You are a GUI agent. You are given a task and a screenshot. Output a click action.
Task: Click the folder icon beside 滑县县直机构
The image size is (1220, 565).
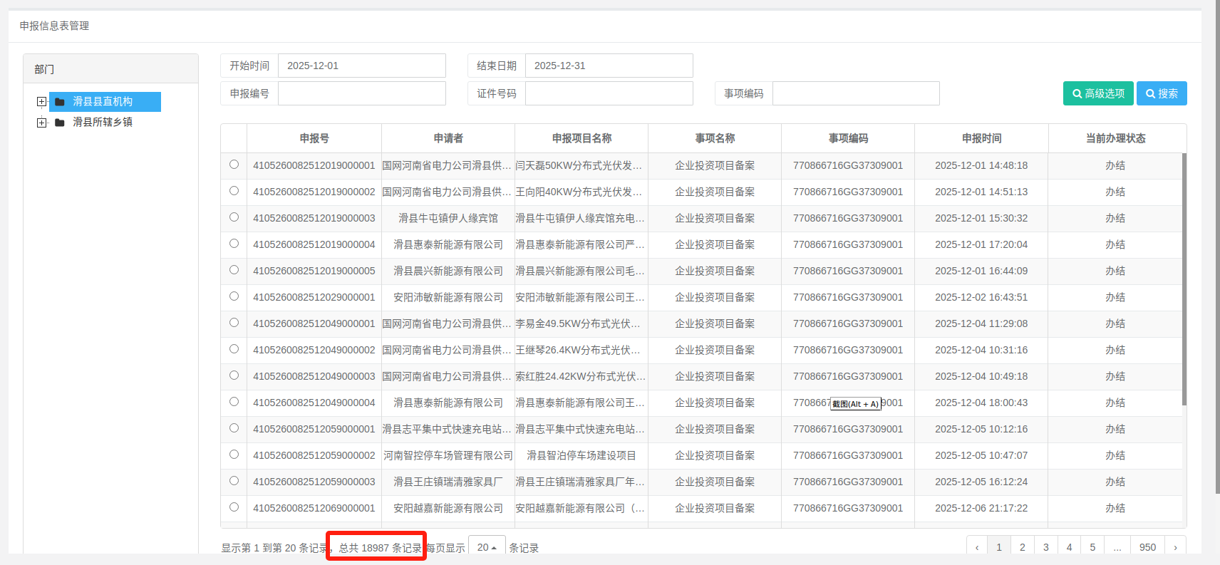[x=60, y=102]
